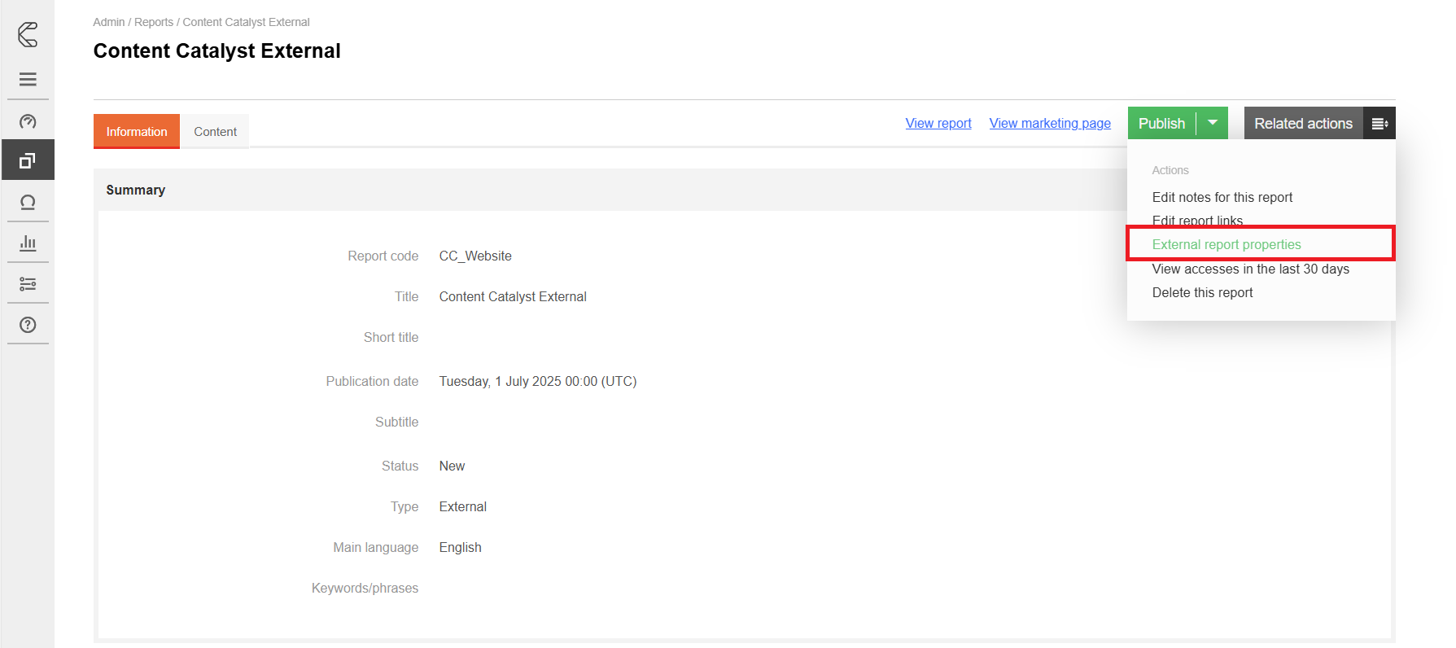
Task: Switch to the Information tab
Action: tap(137, 131)
